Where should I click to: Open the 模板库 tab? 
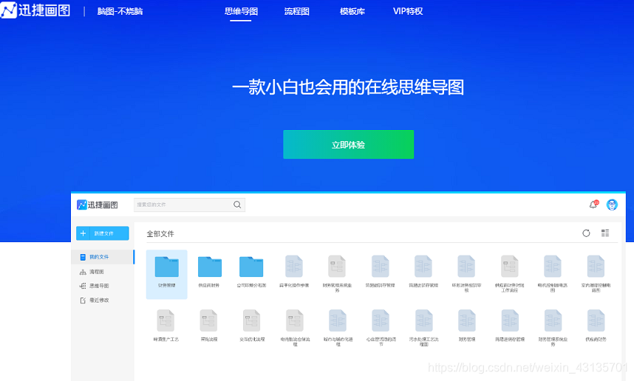pyautogui.click(x=352, y=11)
